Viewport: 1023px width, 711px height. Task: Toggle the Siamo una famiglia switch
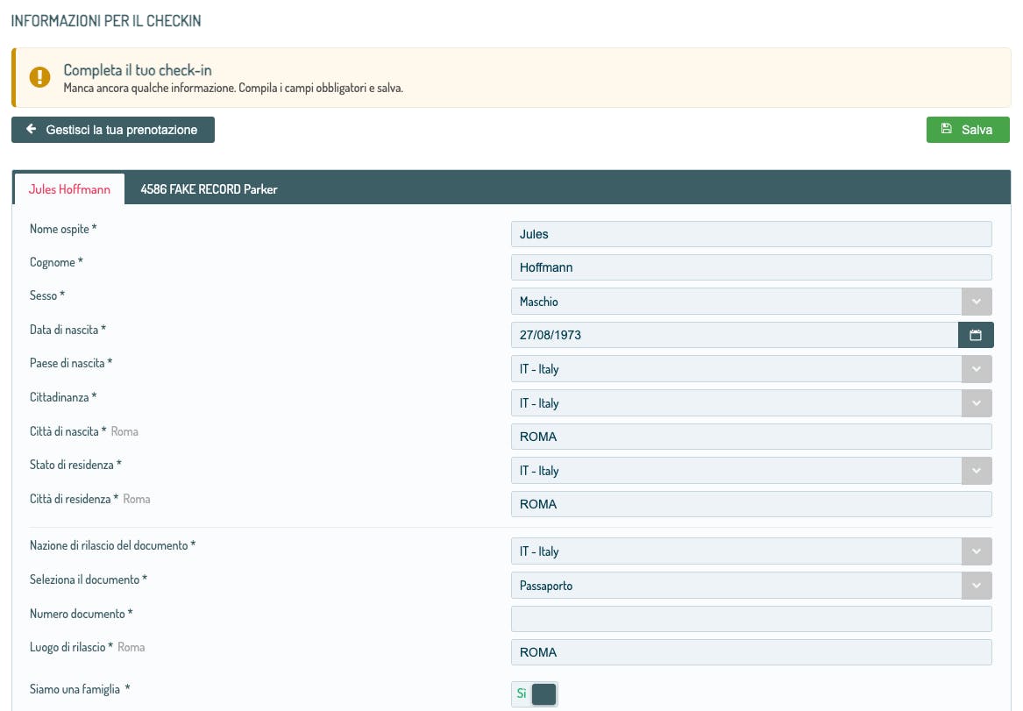[535, 694]
